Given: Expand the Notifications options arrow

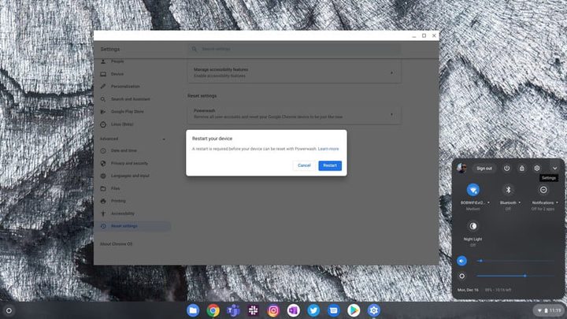Looking at the screenshot, I should [x=557, y=202].
